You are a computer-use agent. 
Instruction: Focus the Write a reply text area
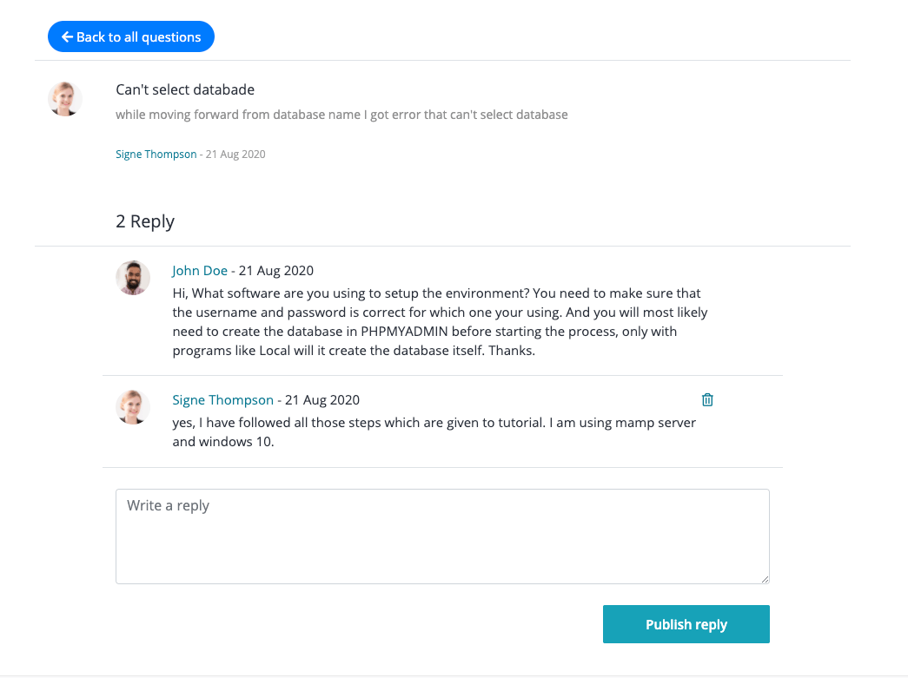(x=442, y=536)
